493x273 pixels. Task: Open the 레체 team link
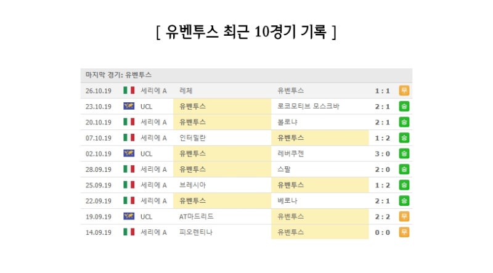pyautogui.click(x=186, y=91)
